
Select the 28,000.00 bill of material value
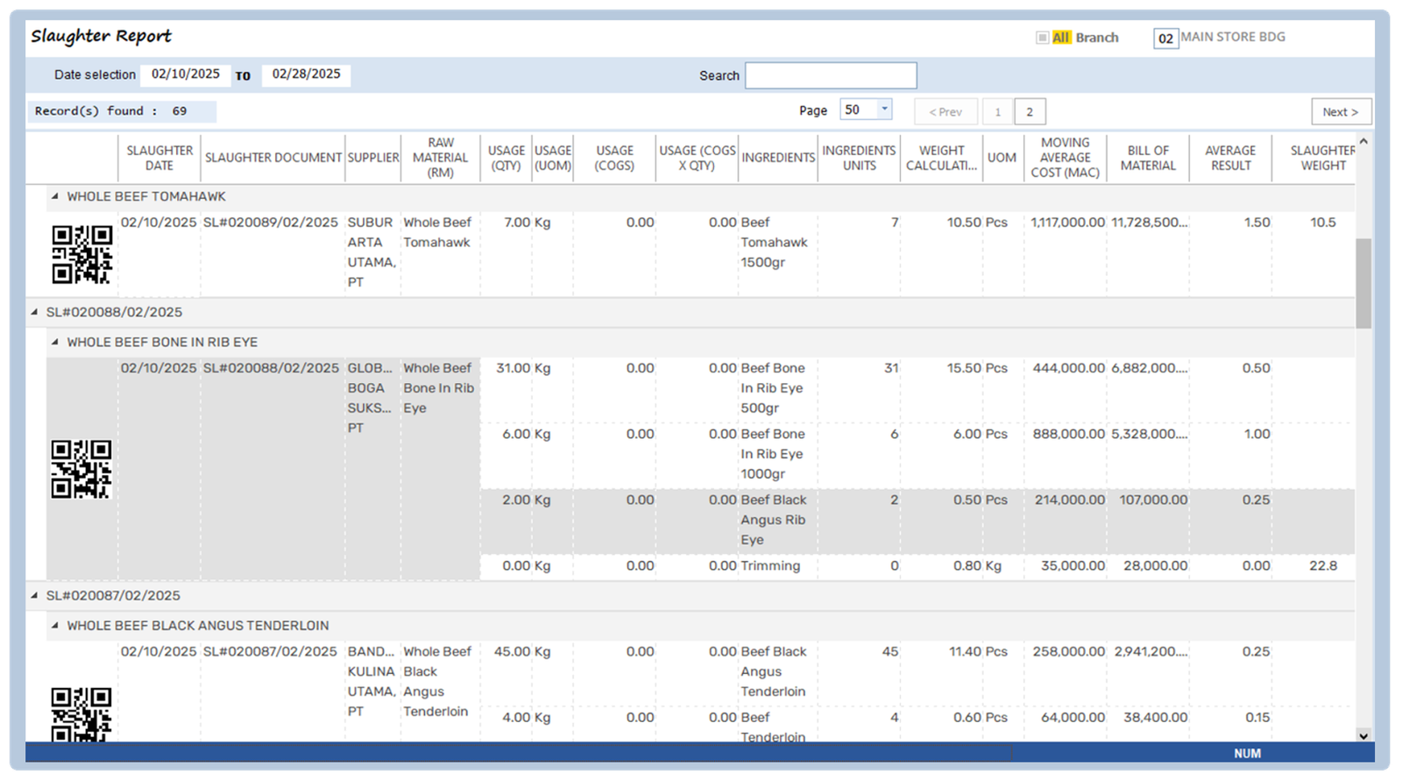pos(1155,566)
